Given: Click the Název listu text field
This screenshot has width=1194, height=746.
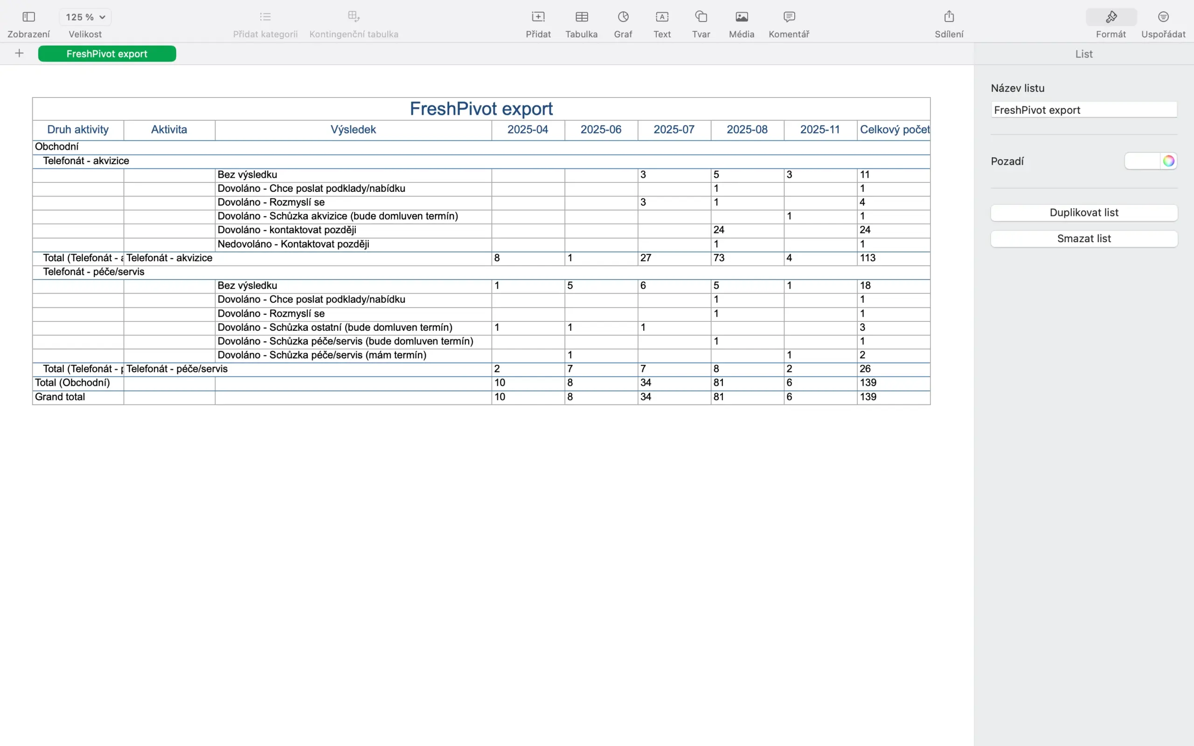Looking at the screenshot, I should pyautogui.click(x=1083, y=110).
